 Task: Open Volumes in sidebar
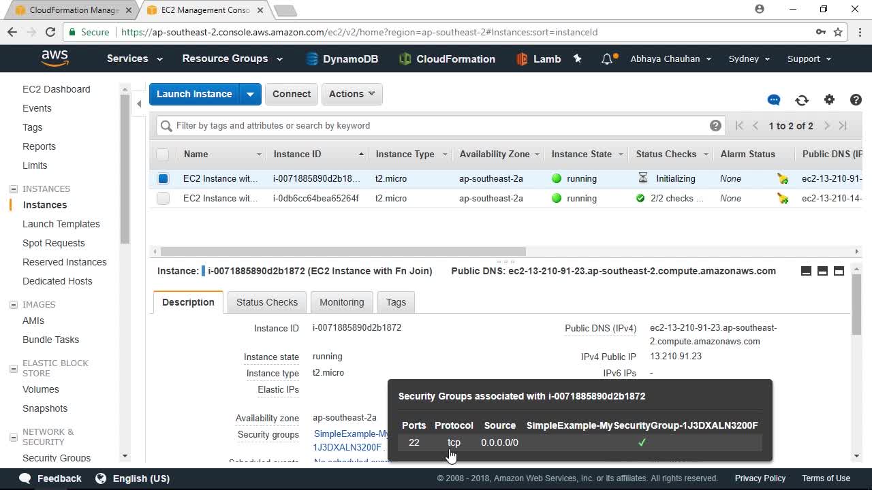click(41, 389)
